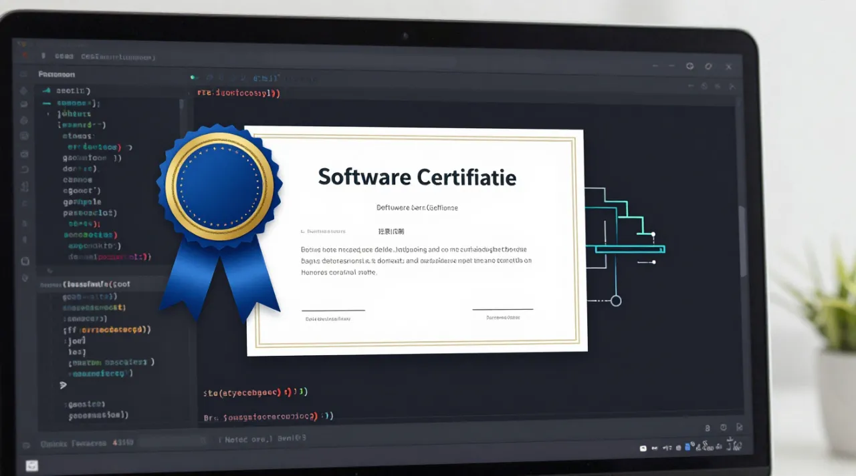This screenshot has height=476, width=856.
Task: Click the sidebar panel title above the code list
Action: (57, 75)
